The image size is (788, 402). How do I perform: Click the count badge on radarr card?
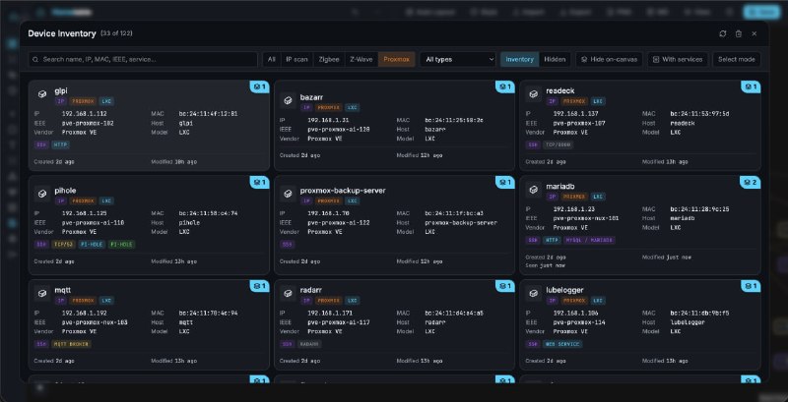[x=505, y=286]
